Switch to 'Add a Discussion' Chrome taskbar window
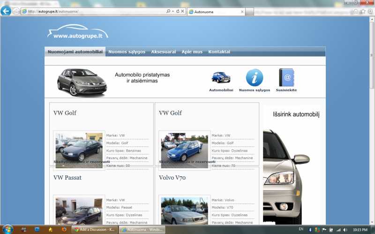Image resolution: width=375 pixels, height=234 pixels. coord(95,229)
